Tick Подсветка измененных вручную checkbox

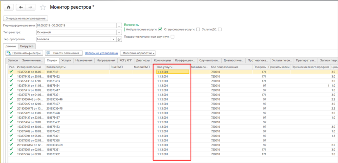pos(172,37)
